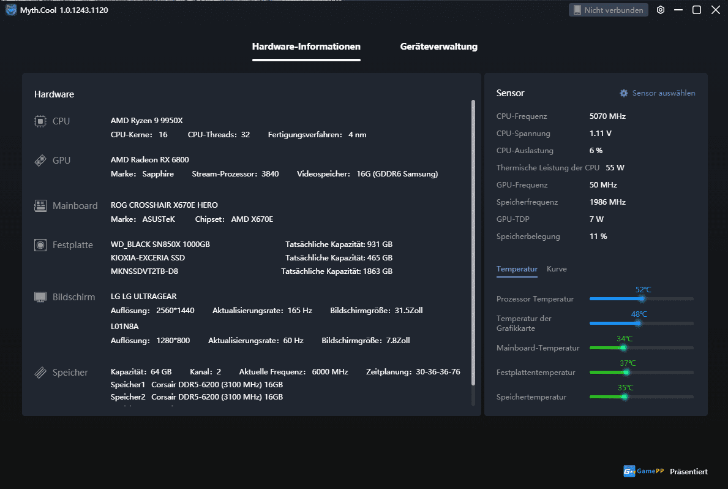Open the Geräteverwaltung tab

click(439, 47)
